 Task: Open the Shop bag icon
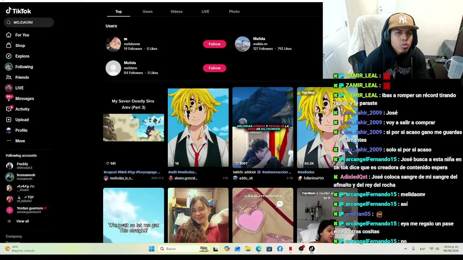tap(9, 45)
